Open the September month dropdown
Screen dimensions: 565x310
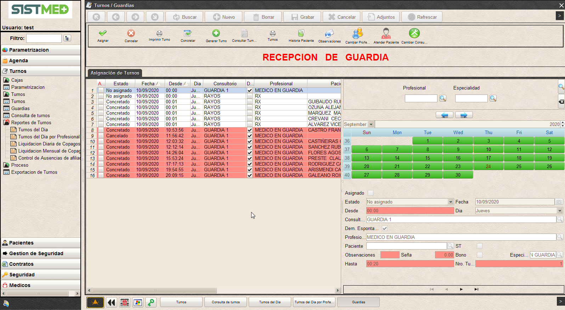coord(371,124)
